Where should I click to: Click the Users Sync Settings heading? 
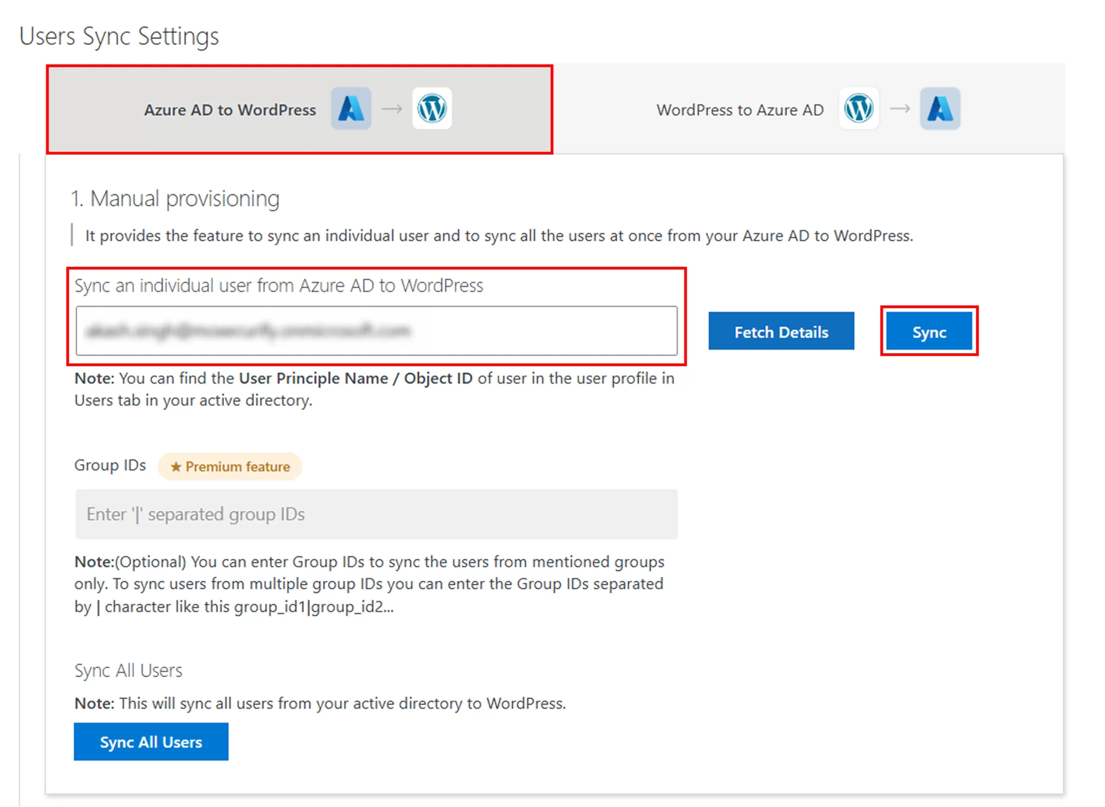point(119,37)
